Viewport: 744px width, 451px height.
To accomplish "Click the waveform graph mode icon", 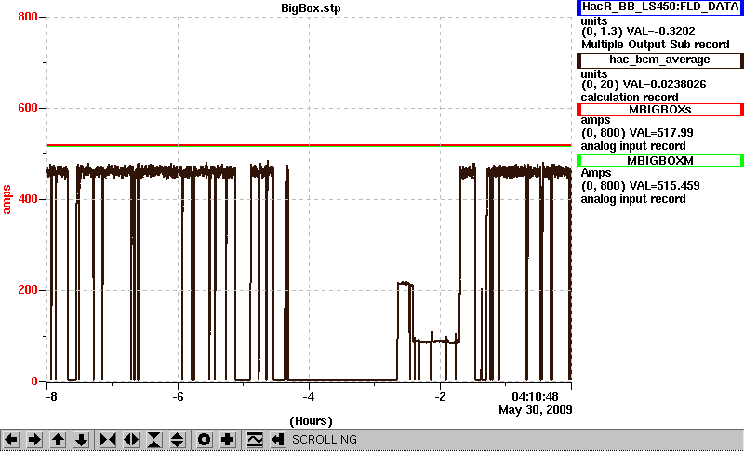I will point(255,440).
